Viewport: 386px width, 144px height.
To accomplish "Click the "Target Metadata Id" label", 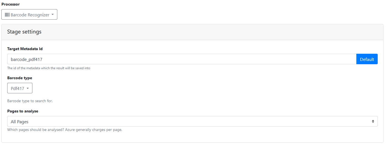I will pos(25,49).
